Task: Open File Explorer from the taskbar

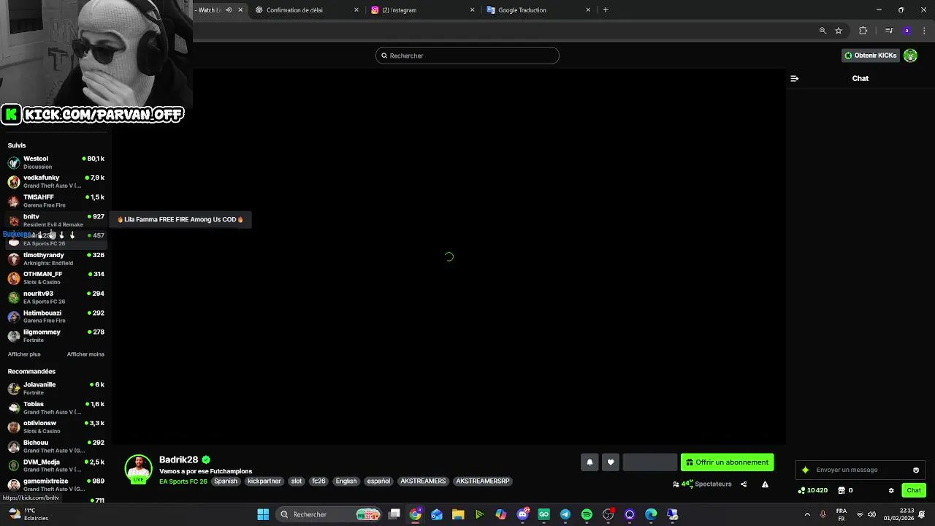Action: [x=458, y=514]
